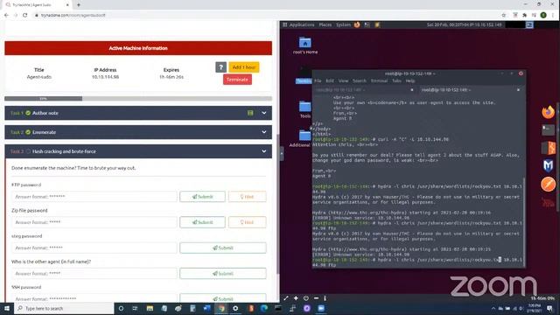Open Microsoft Edge from the taskbar
This screenshot has width=560, height=315.
click(x=264, y=308)
